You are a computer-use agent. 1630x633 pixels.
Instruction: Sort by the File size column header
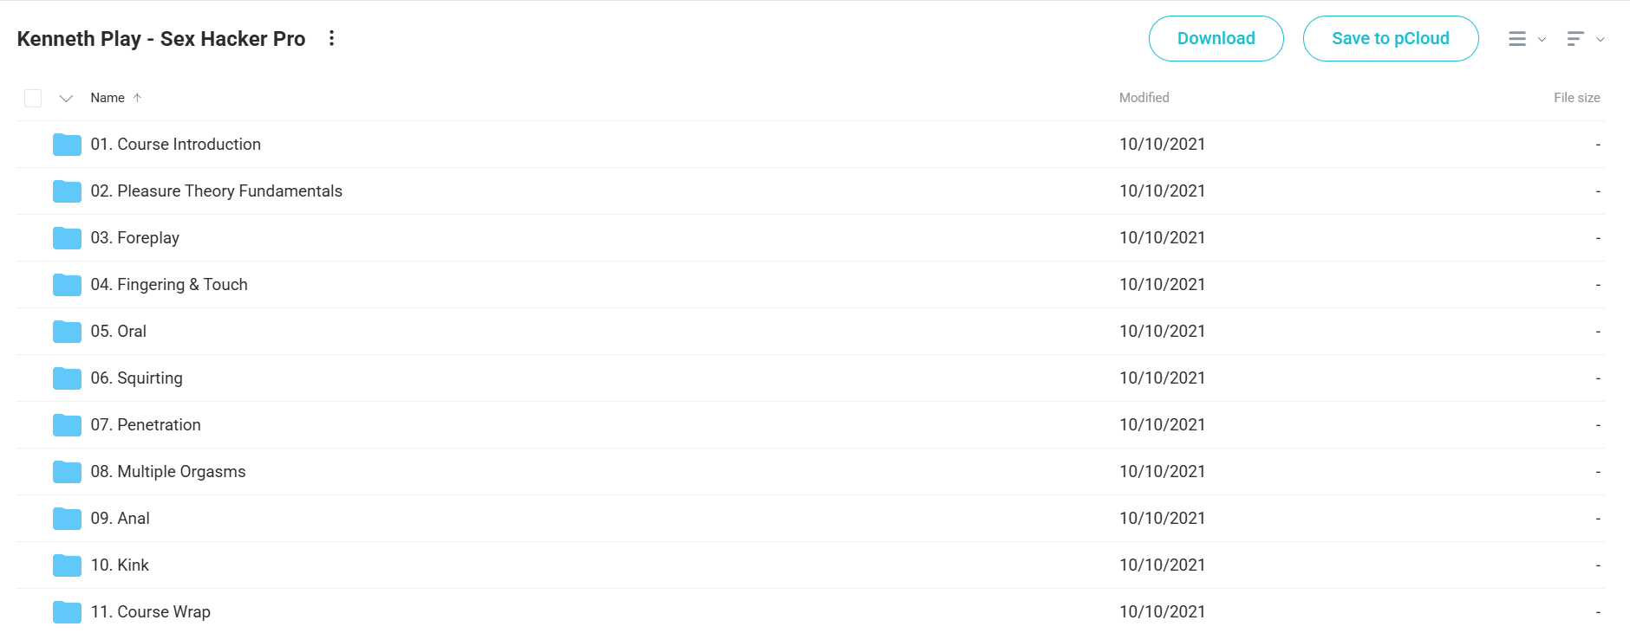pyautogui.click(x=1576, y=98)
